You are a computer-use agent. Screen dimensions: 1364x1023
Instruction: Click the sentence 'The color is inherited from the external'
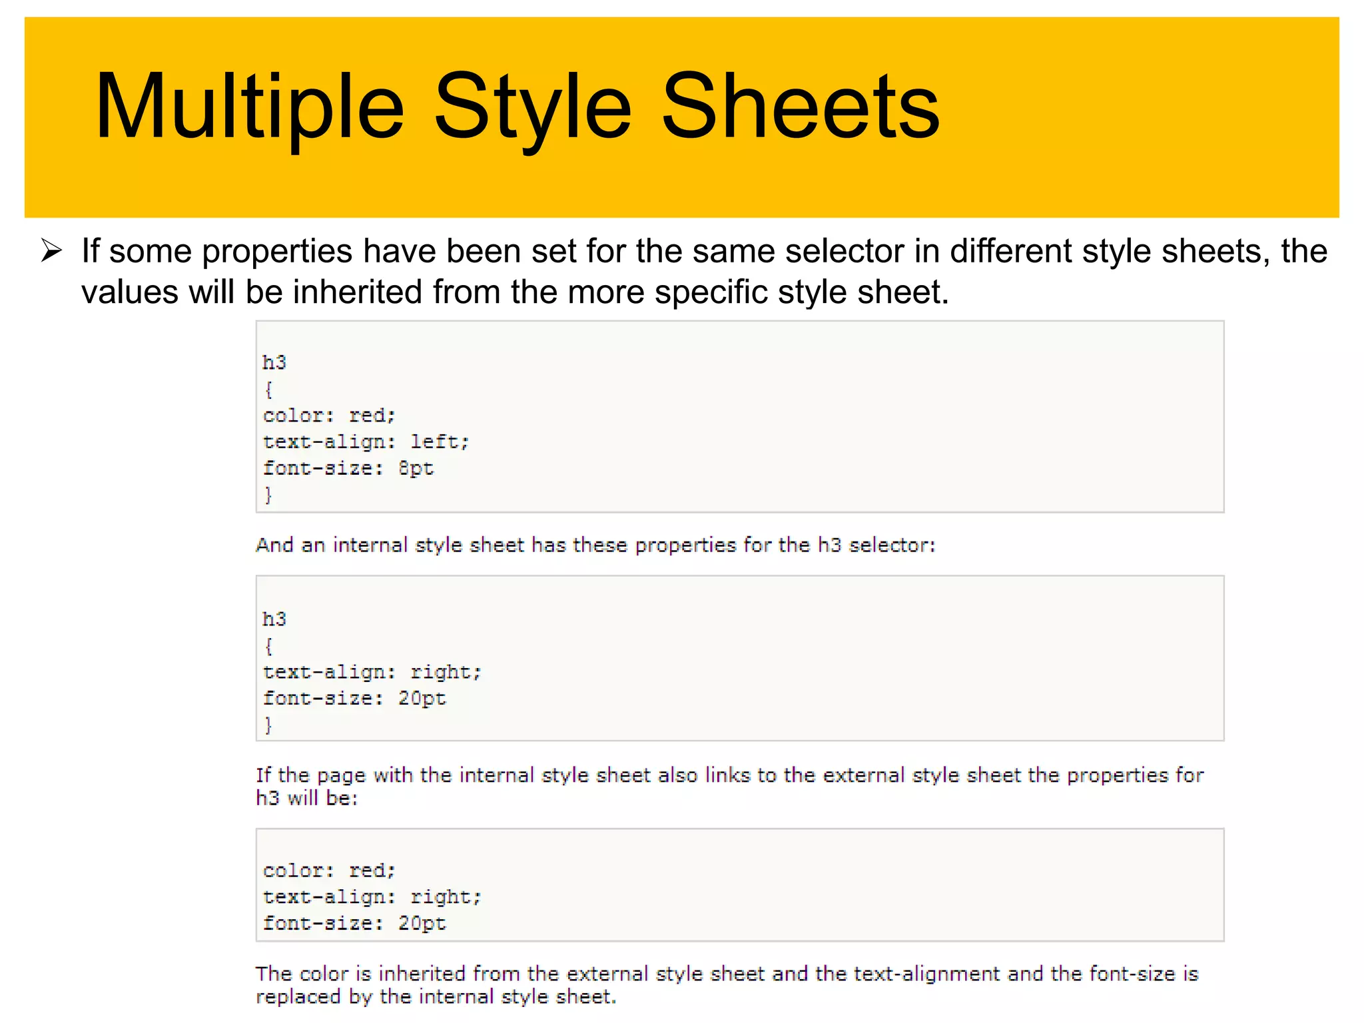pos(727,974)
